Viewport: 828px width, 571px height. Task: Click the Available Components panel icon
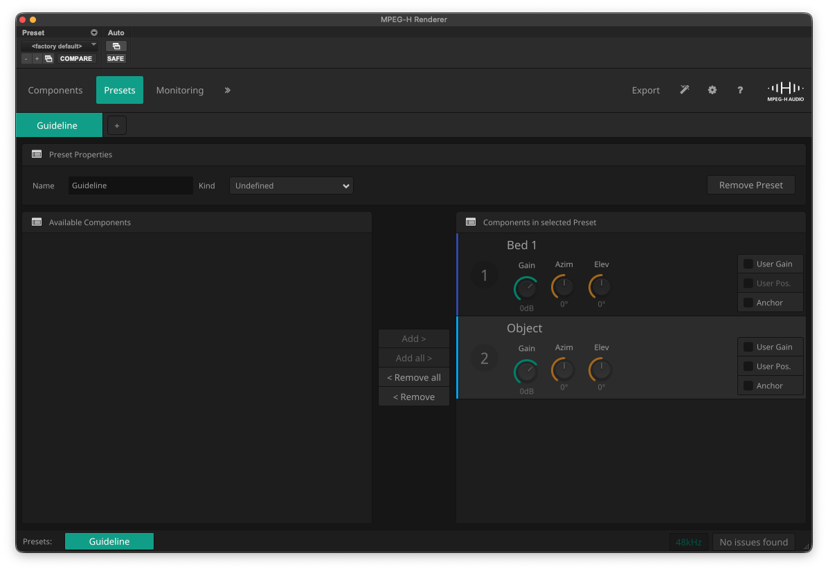coord(37,222)
